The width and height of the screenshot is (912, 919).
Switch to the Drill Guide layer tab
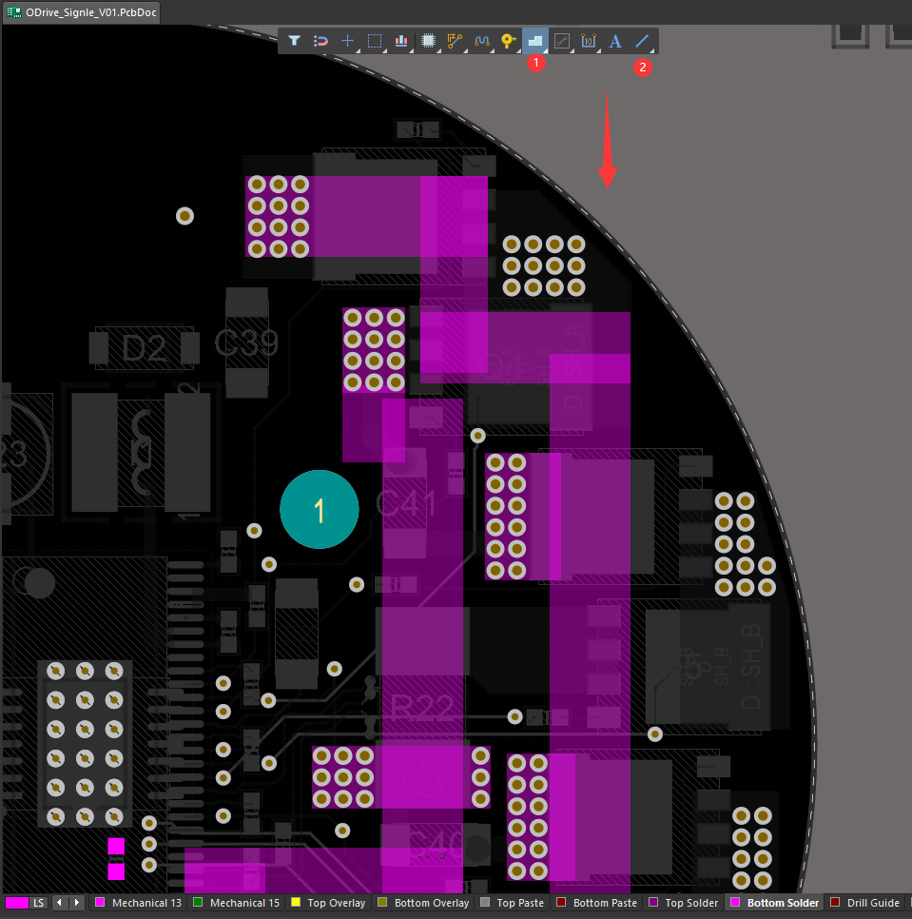point(864,903)
